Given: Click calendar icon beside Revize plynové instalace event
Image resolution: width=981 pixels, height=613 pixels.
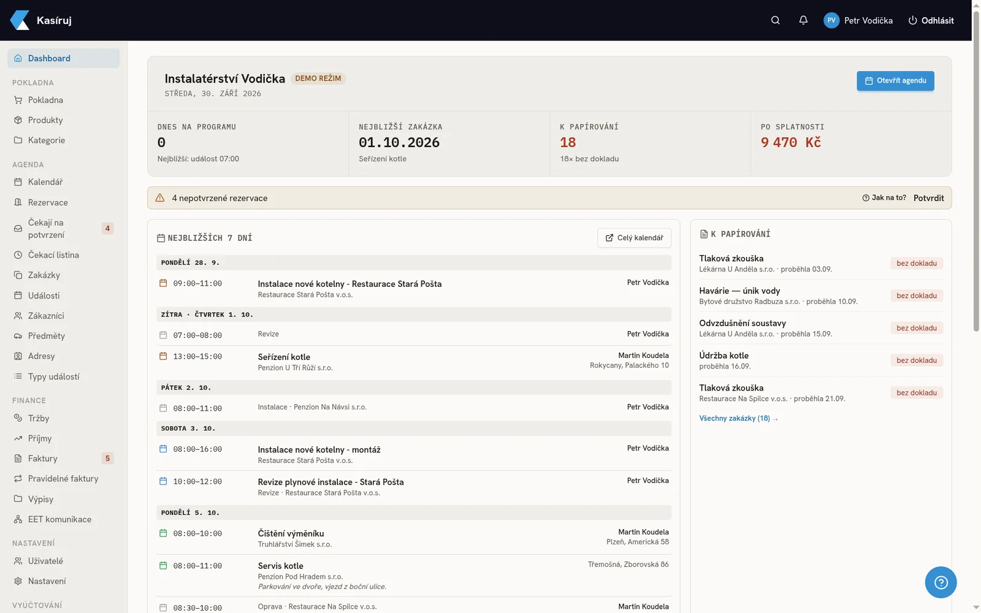Looking at the screenshot, I should pyautogui.click(x=163, y=481).
